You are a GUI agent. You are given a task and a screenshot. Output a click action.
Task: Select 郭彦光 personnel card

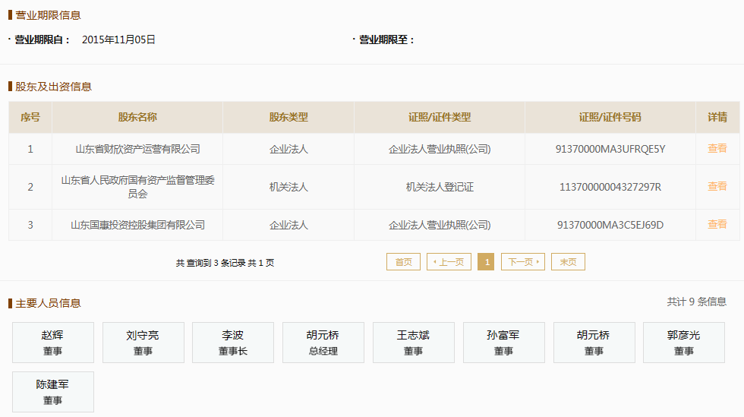pyautogui.click(x=684, y=343)
